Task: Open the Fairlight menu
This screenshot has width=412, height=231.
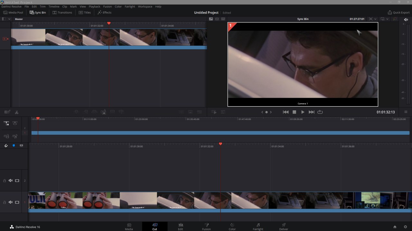Action: point(130,6)
